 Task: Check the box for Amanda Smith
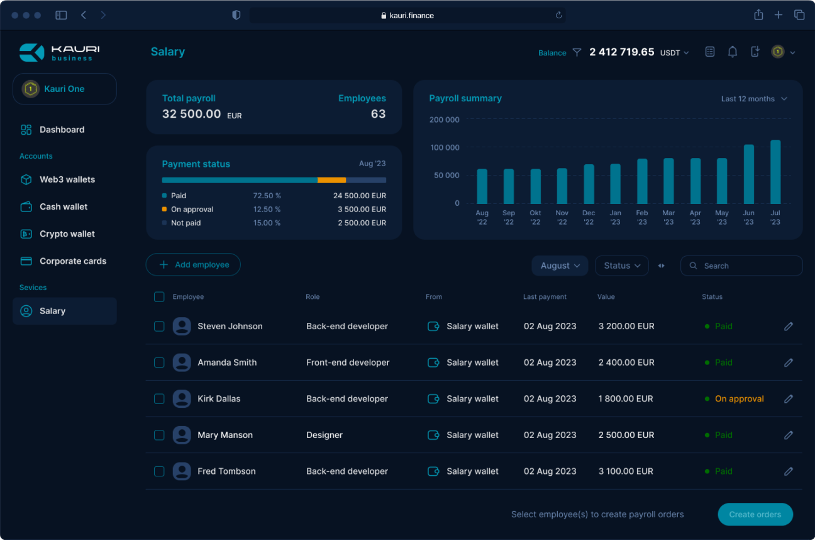tap(159, 363)
